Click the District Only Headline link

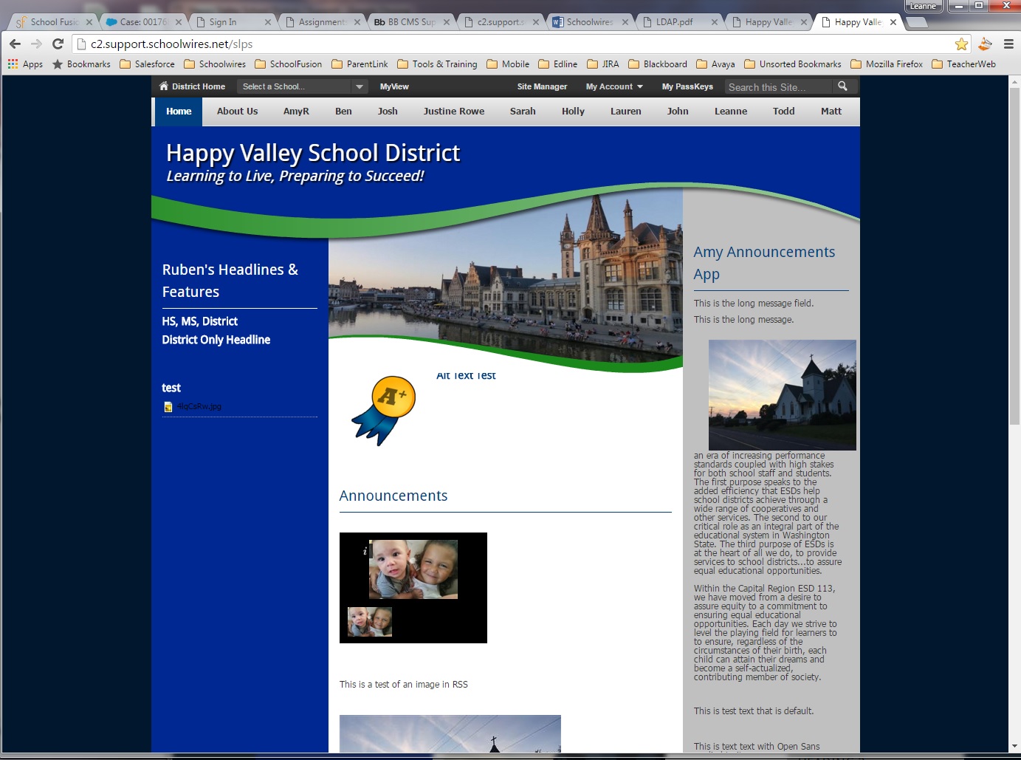(x=216, y=340)
